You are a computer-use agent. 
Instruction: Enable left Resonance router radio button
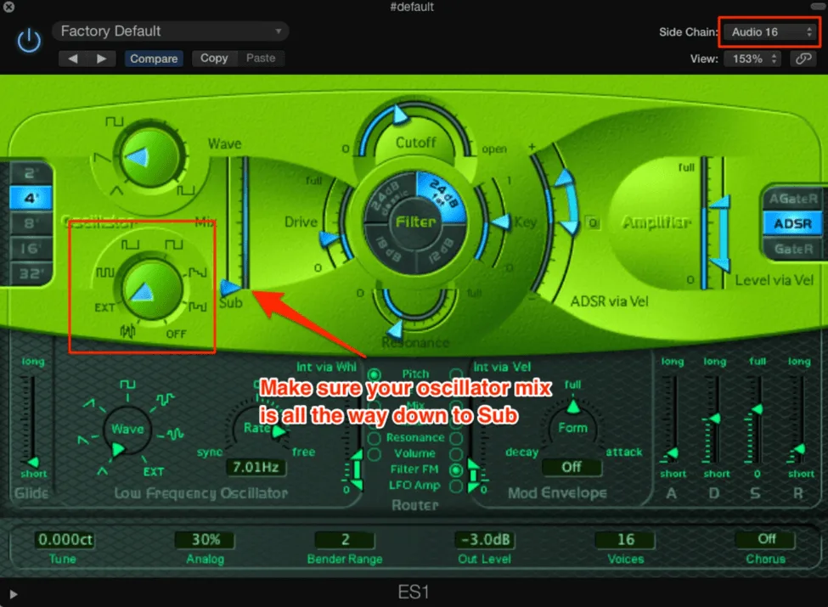[x=374, y=438]
